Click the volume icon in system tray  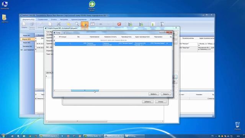pos(228,136)
